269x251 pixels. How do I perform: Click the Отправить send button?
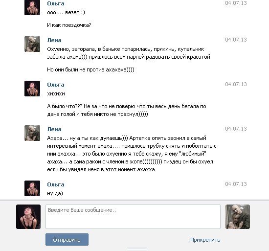click(x=67, y=240)
